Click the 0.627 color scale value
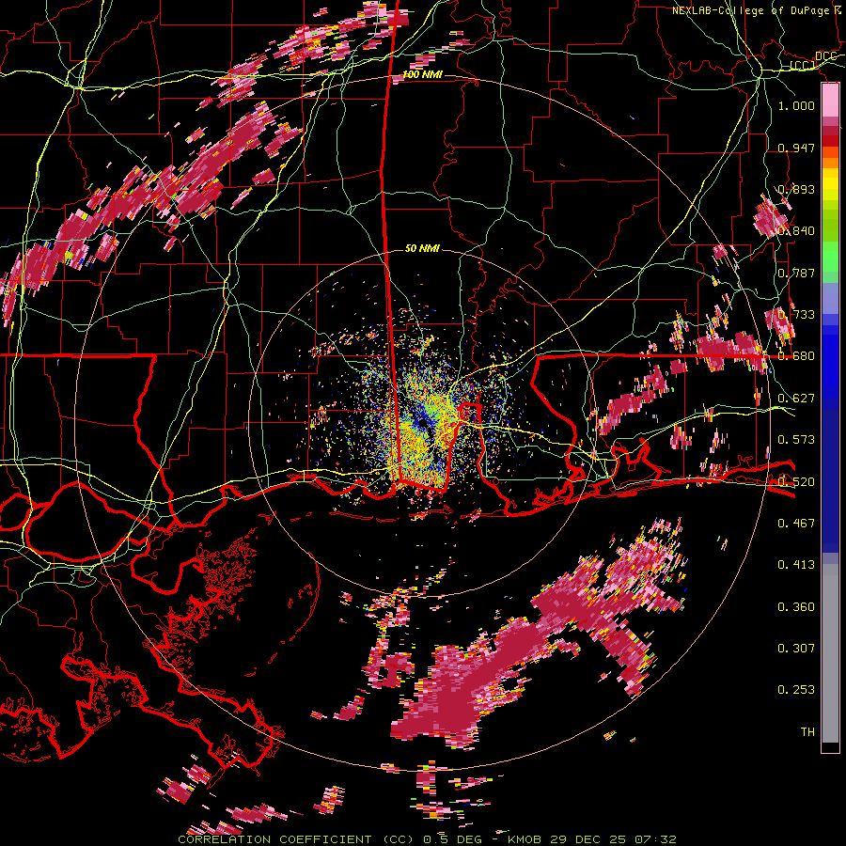 tap(796, 399)
